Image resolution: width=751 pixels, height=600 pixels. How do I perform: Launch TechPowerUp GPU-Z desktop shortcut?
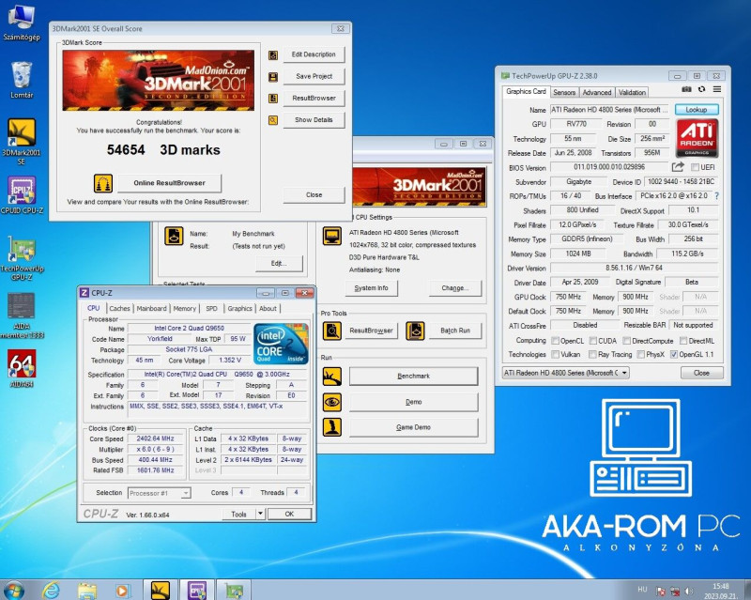[21, 258]
